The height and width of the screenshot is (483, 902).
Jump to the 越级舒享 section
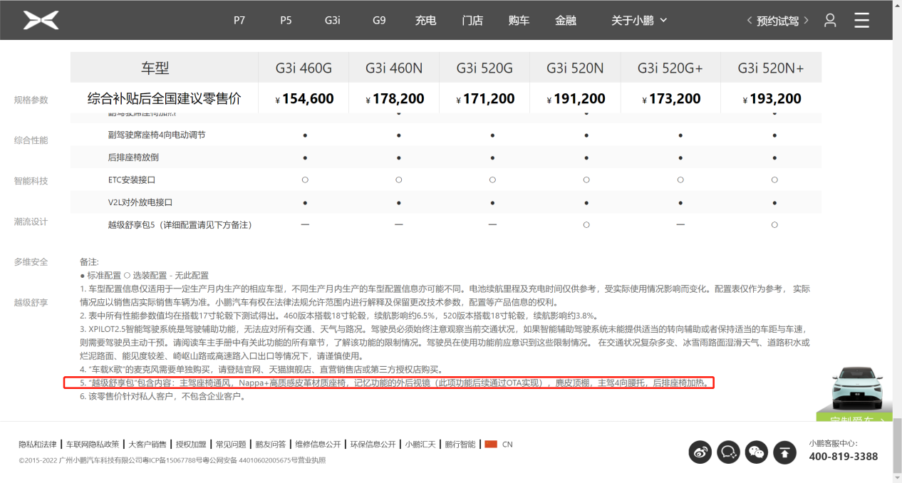coord(31,303)
